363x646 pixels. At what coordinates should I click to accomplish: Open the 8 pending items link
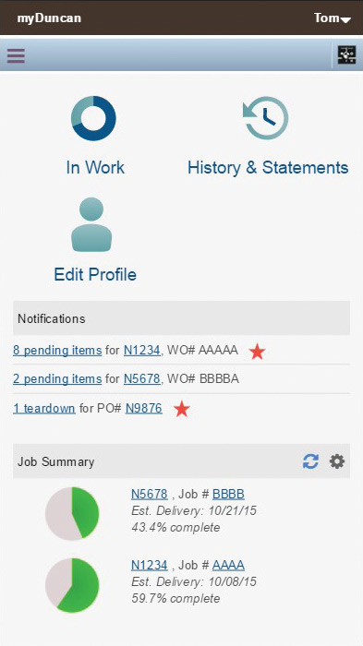57,350
